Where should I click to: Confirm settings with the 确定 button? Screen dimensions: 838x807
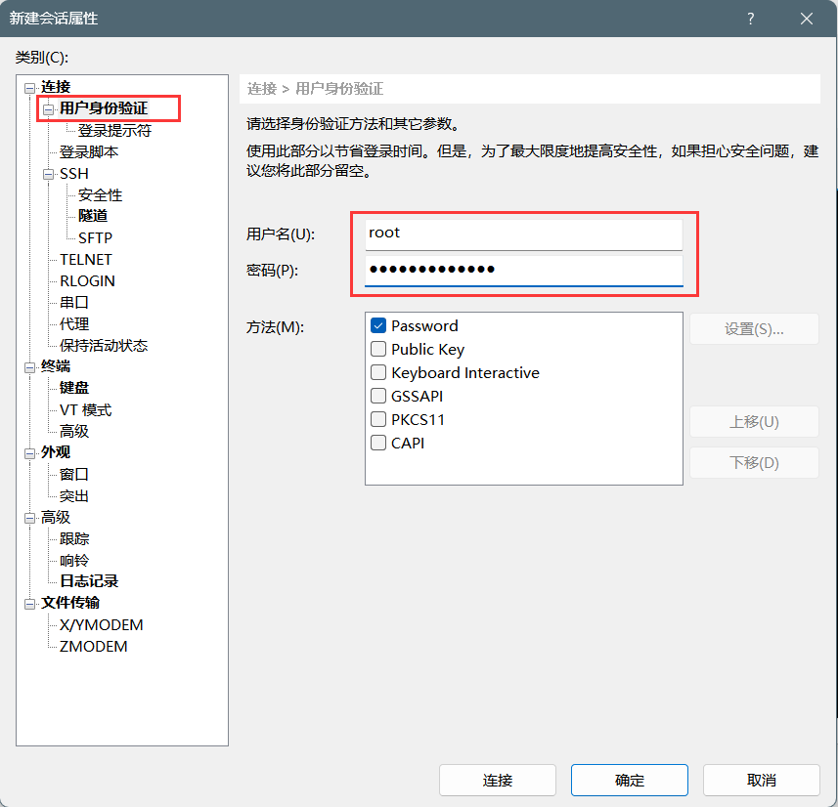coord(629,780)
